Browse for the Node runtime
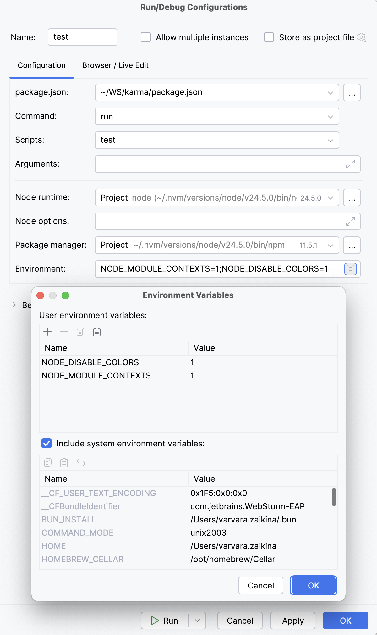This screenshot has width=377, height=635. [x=352, y=197]
